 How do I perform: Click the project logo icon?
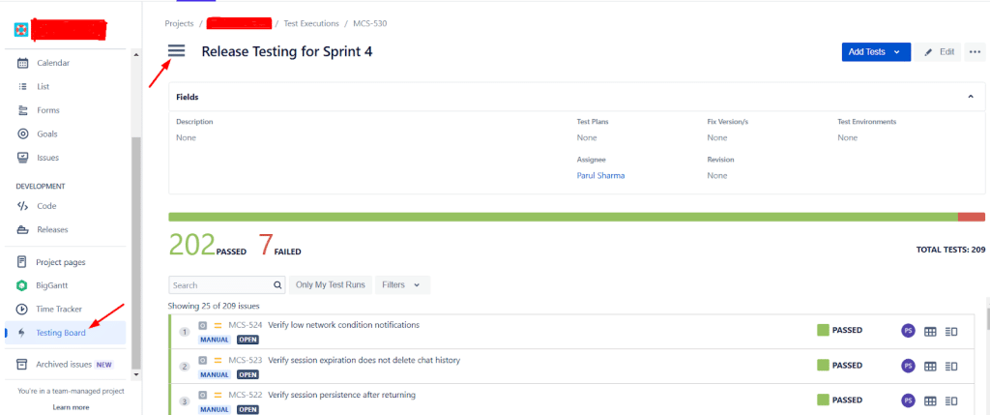[x=22, y=29]
